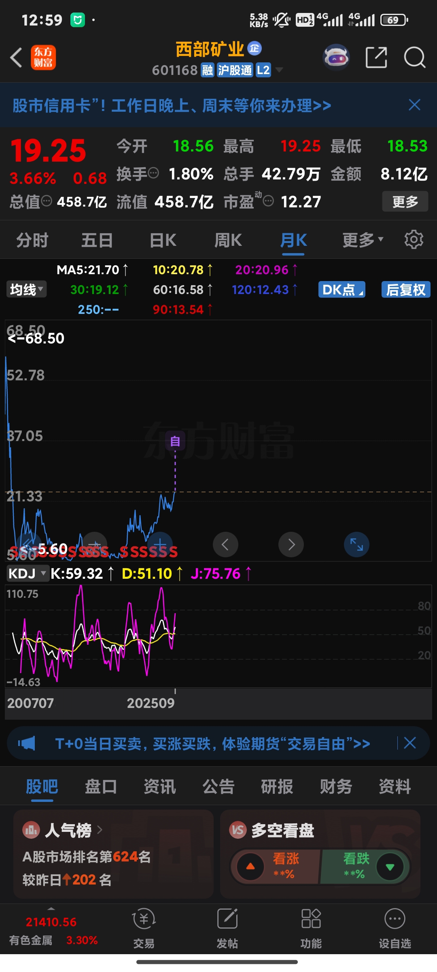Switch to the 五日 tab

97,240
